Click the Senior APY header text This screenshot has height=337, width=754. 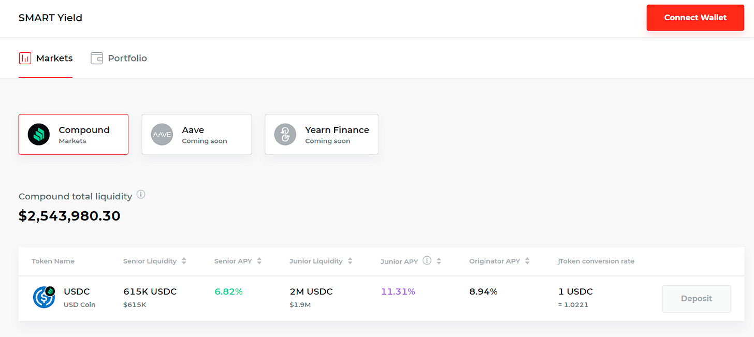pos(233,261)
